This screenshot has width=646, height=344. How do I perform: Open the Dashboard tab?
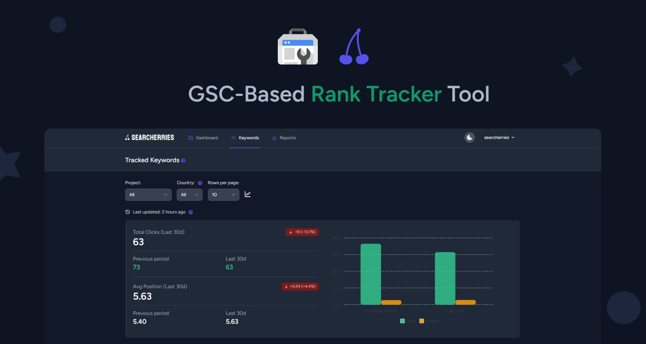pyautogui.click(x=203, y=138)
